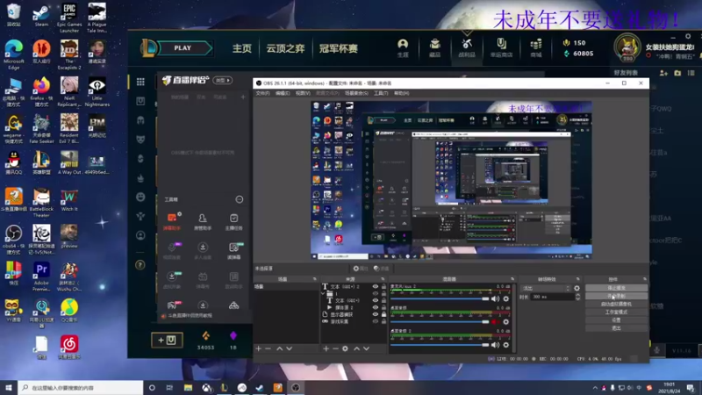Switch to 冠军杯赛 tab in League client
The image size is (702, 395).
[339, 48]
